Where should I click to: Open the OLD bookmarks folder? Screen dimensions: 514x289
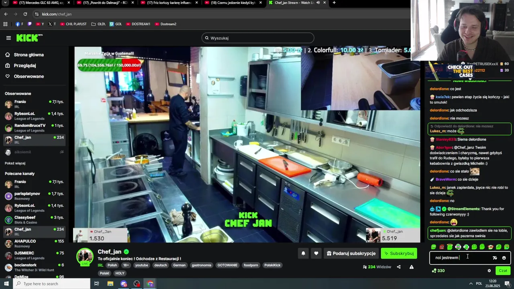98,24
